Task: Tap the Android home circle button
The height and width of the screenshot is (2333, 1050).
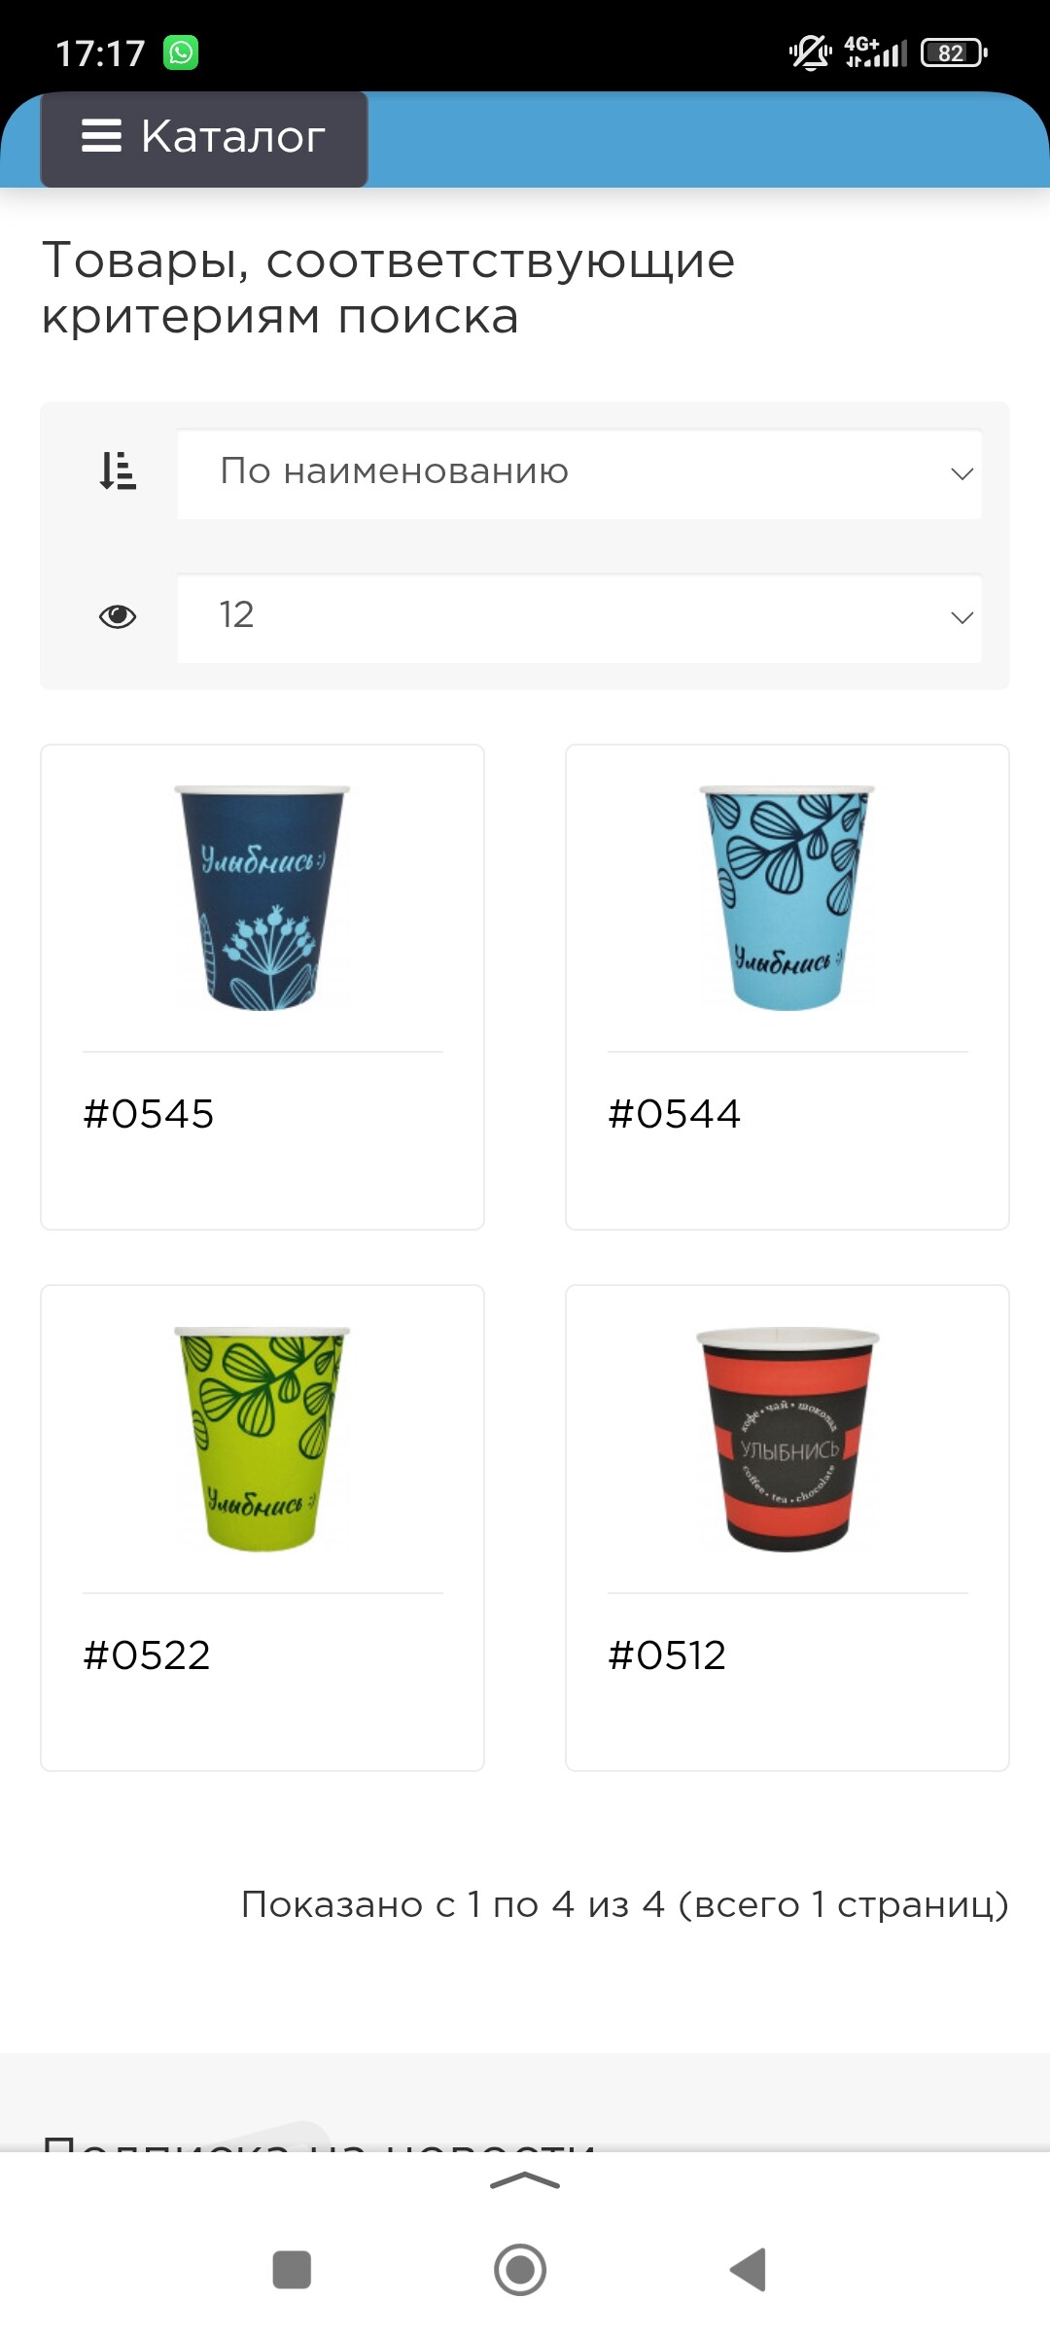Action: 520,2270
